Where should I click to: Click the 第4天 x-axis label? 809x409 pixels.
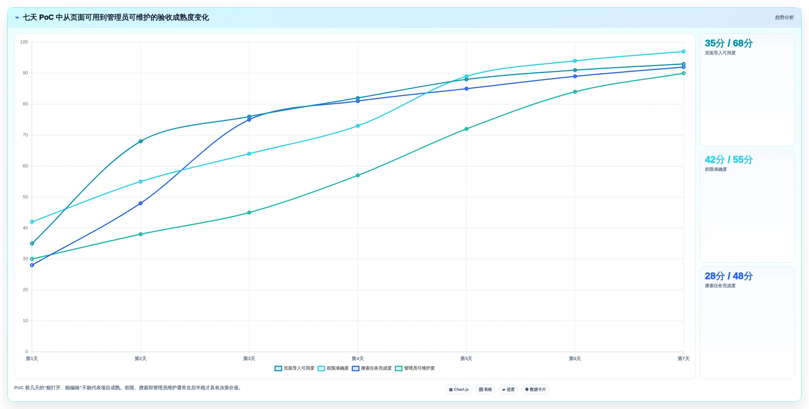tap(358, 359)
